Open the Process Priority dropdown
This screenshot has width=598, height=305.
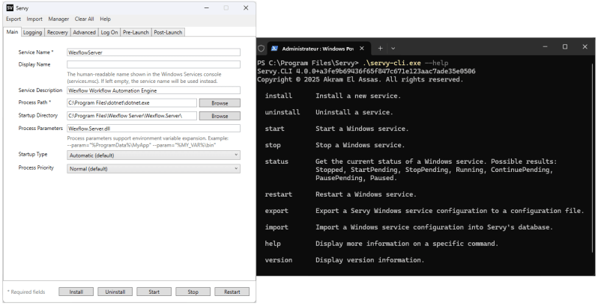coord(154,168)
